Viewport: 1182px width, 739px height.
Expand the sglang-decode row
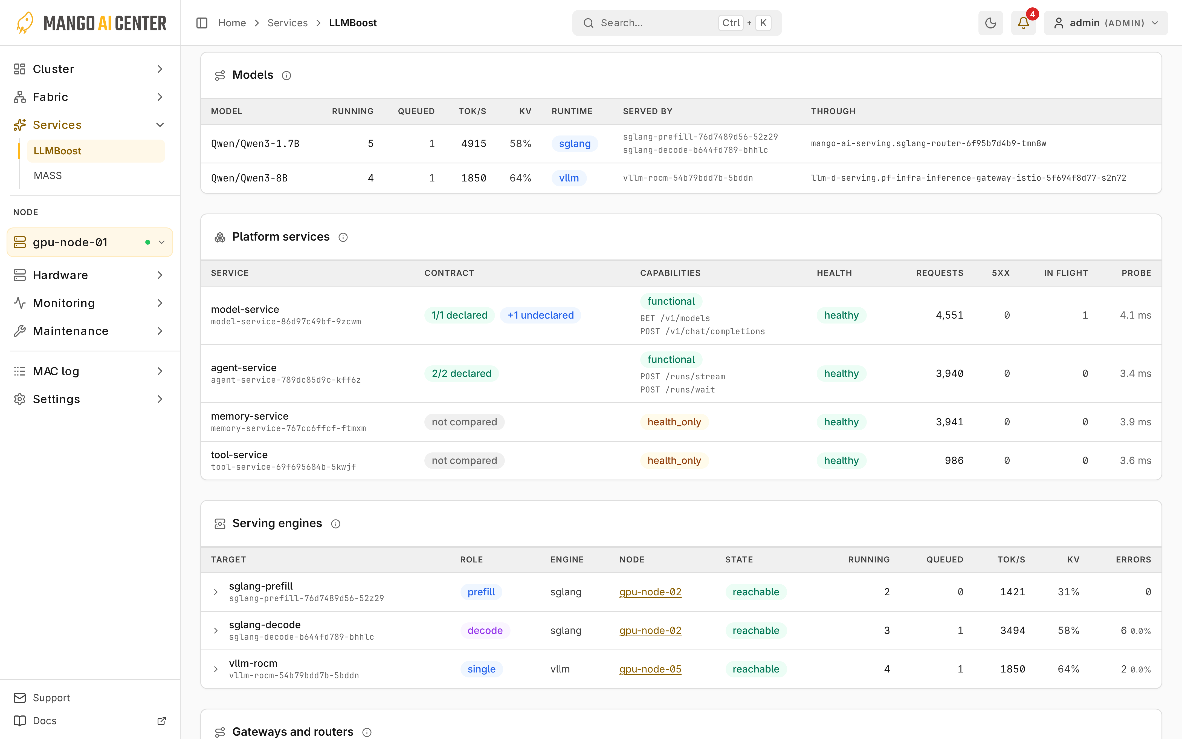pyautogui.click(x=216, y=631)
